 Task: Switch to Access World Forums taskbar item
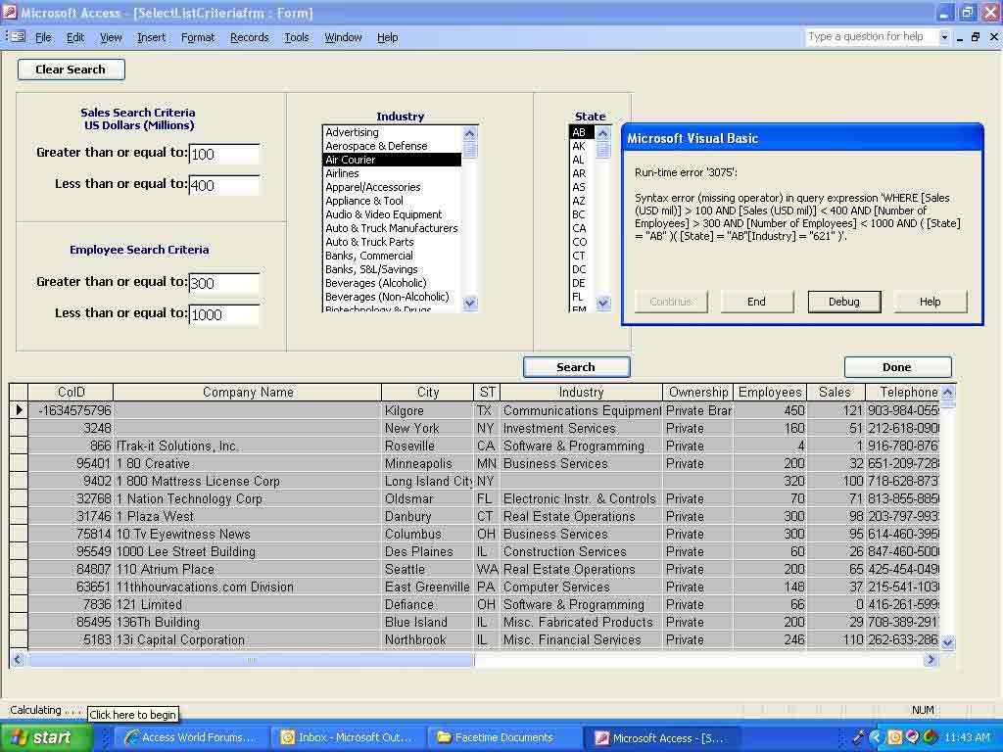pos(189,737)
